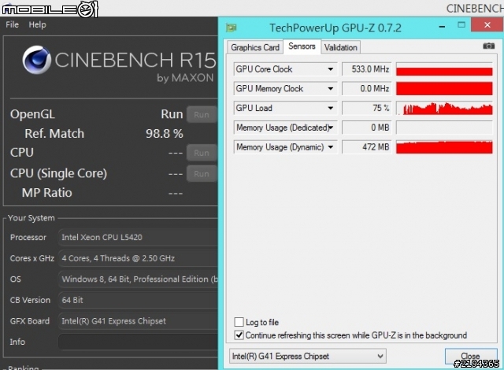The height and width of the screenshot is (370, 504).
Task: Enable the Log to file checkbox
Action: tap(239, 322)
